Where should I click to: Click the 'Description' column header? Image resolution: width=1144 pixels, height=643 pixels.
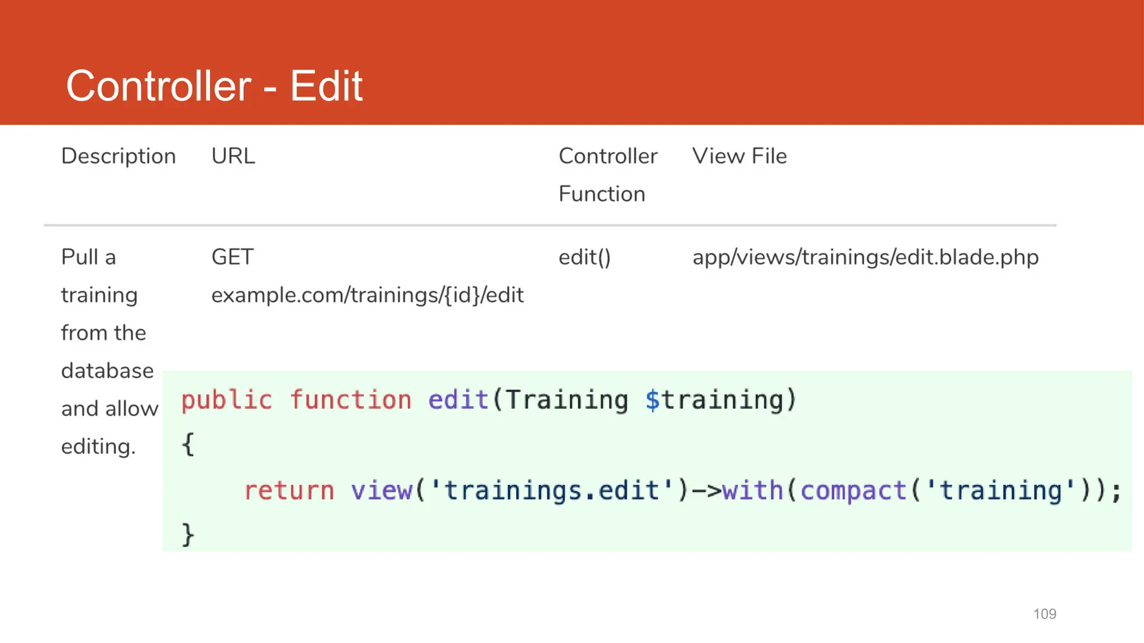[118, 156]
